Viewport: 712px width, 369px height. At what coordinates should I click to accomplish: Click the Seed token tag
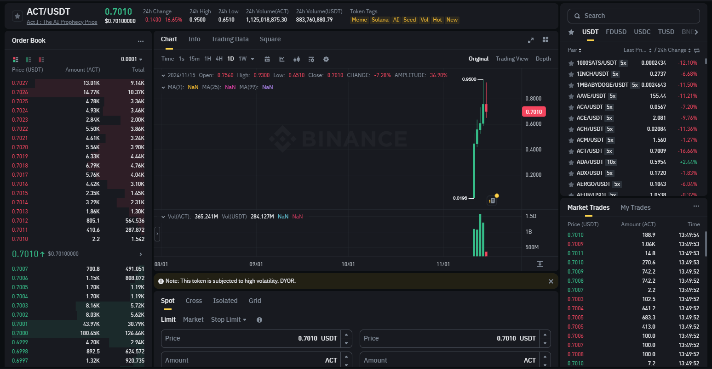[409, 20]
